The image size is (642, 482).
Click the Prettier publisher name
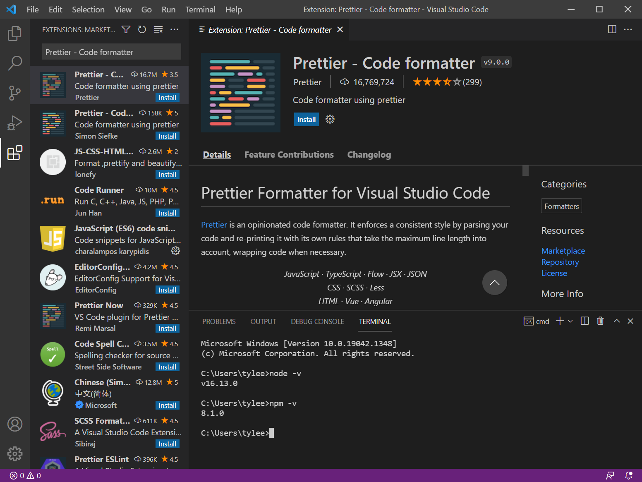click(307, 82)
